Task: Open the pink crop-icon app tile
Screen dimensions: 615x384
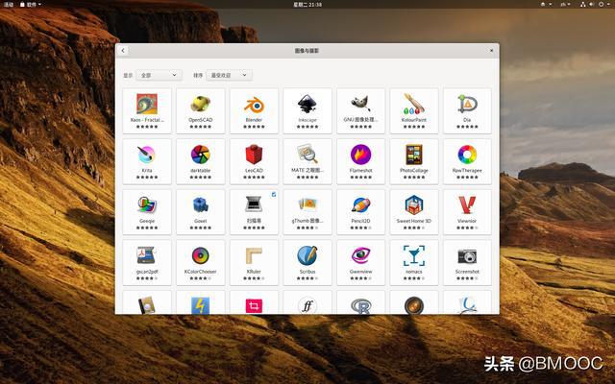Action: click(x=254, y=302)
